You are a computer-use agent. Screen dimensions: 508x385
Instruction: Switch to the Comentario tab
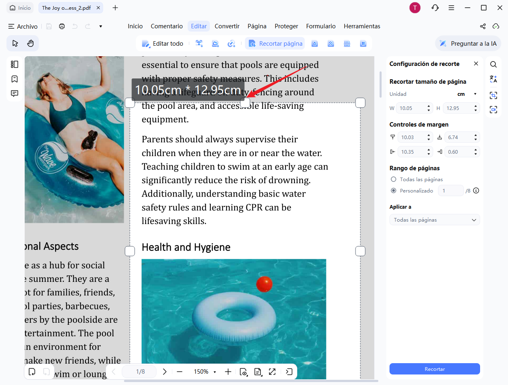coord(167,26)
